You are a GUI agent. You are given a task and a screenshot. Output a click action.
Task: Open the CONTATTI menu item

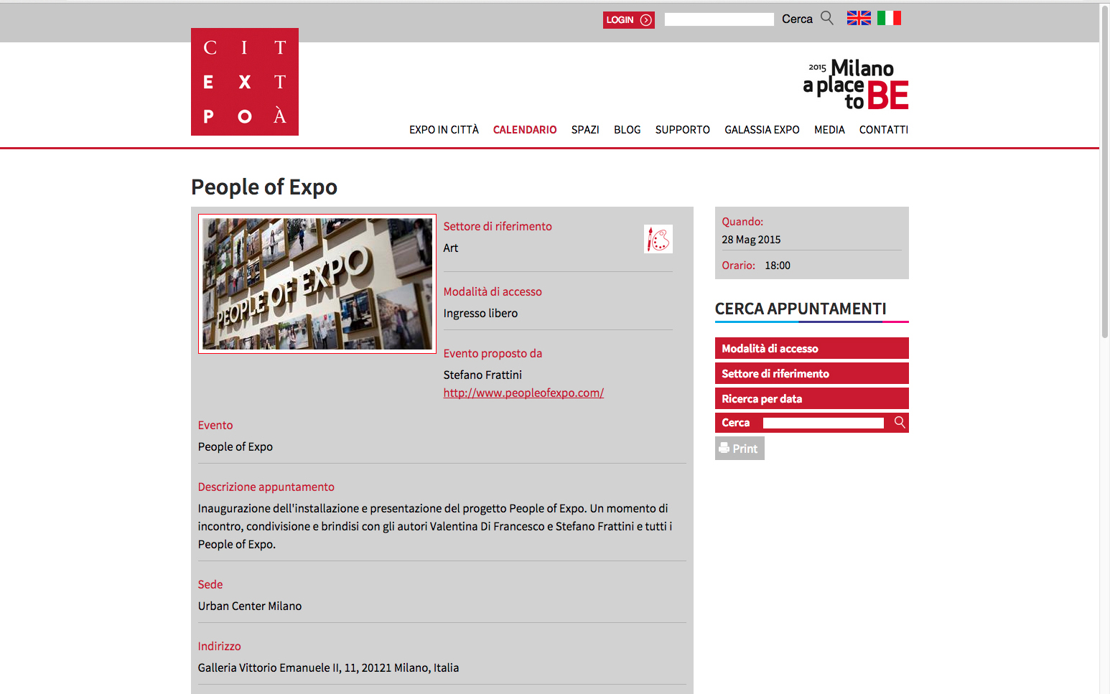coord(884,130)
